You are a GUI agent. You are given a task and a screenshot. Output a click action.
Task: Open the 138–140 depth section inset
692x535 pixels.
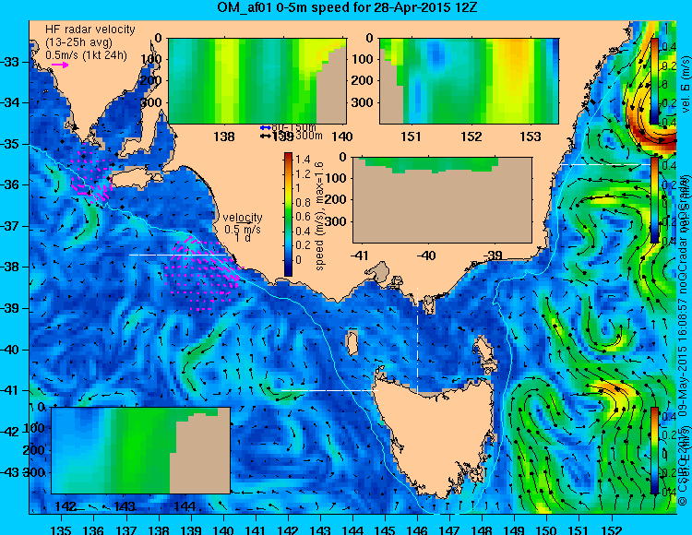click(257, 81)
